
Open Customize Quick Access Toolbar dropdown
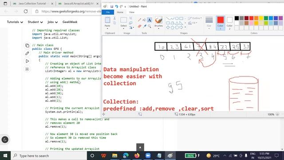click(x=125, y=7)
